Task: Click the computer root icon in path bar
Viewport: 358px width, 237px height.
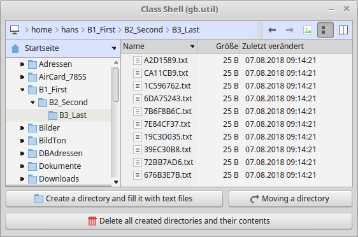Action: [15, 30]
